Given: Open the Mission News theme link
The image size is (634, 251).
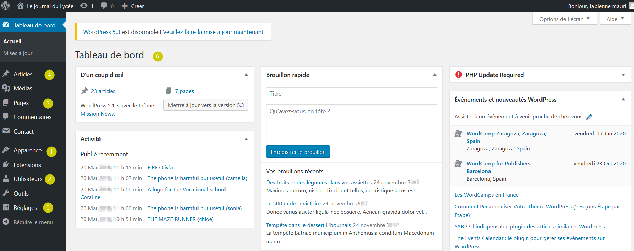Looking at the screenshot, I should click(x=97, y=114).
